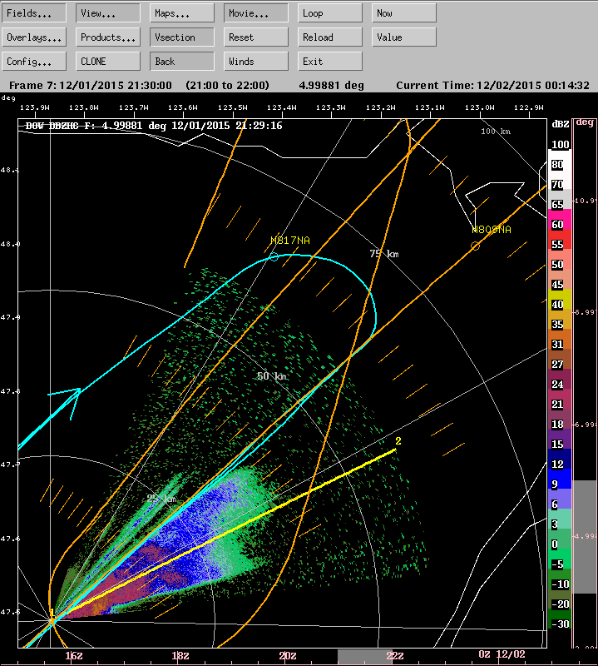Select the 80 dBZ white color swatch
The width and height of the screenshot is (598, 666).
tap(560, 159)
